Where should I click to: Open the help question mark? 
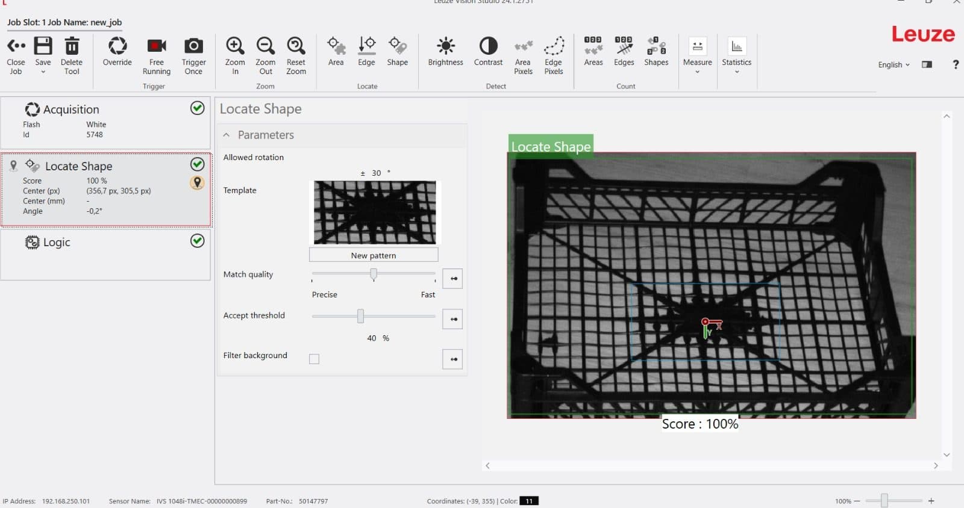click(956, 64)
